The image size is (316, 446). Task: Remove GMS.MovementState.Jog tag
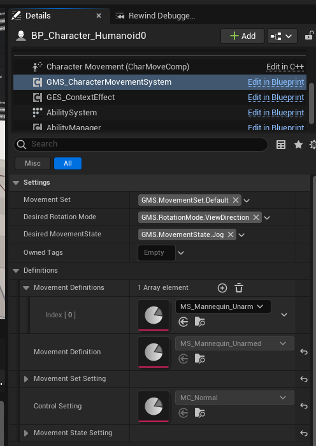[231, 234]
